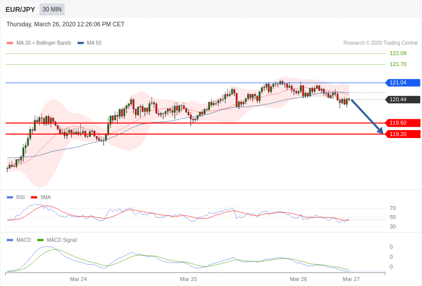Viewport: 422px width, 286px height.
Task: Click the EUR/JPY pair title
Action: 20,9
